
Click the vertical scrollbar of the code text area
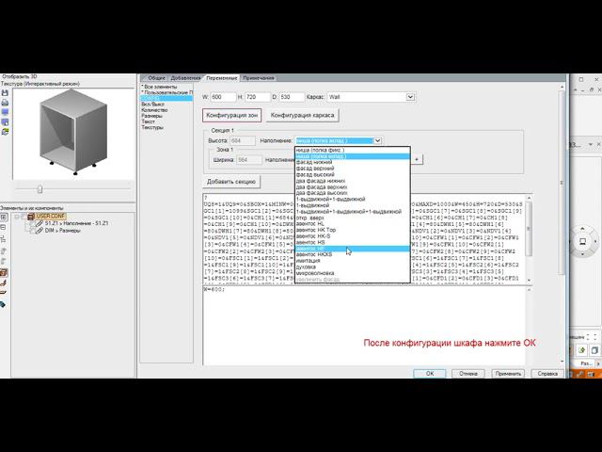(x=529, y=238)
